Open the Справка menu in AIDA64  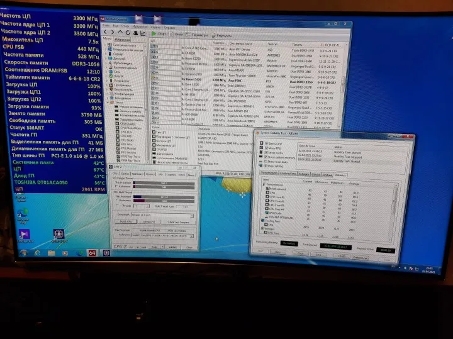coord(170,28)
